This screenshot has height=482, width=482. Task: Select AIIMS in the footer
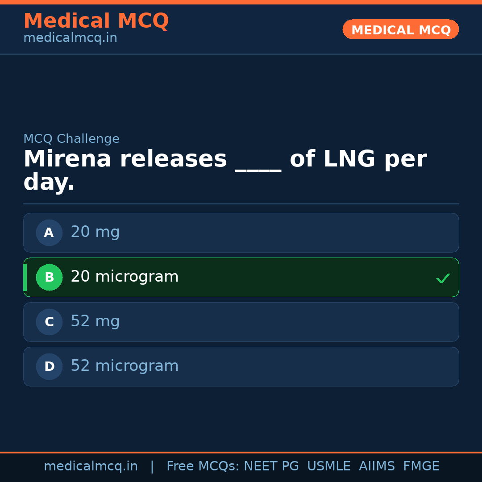coord(377,466)
